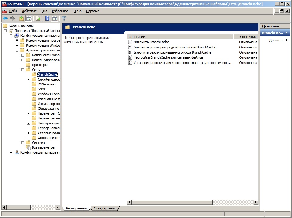Click the Filter funnel toolbar icon
This screenshot has width=292, height=218.
[64, 19]
